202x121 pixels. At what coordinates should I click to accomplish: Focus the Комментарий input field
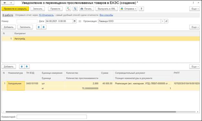tap(52, 117)
